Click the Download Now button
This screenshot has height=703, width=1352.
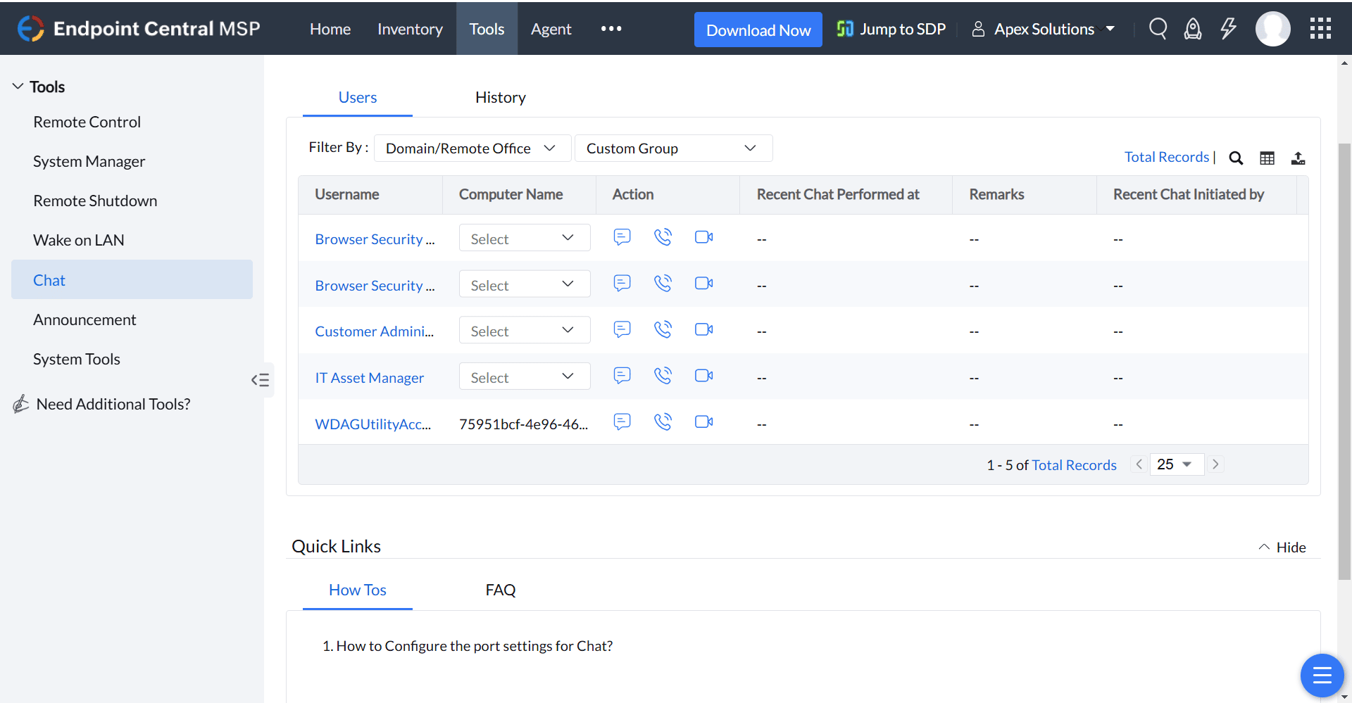[758, 30]
